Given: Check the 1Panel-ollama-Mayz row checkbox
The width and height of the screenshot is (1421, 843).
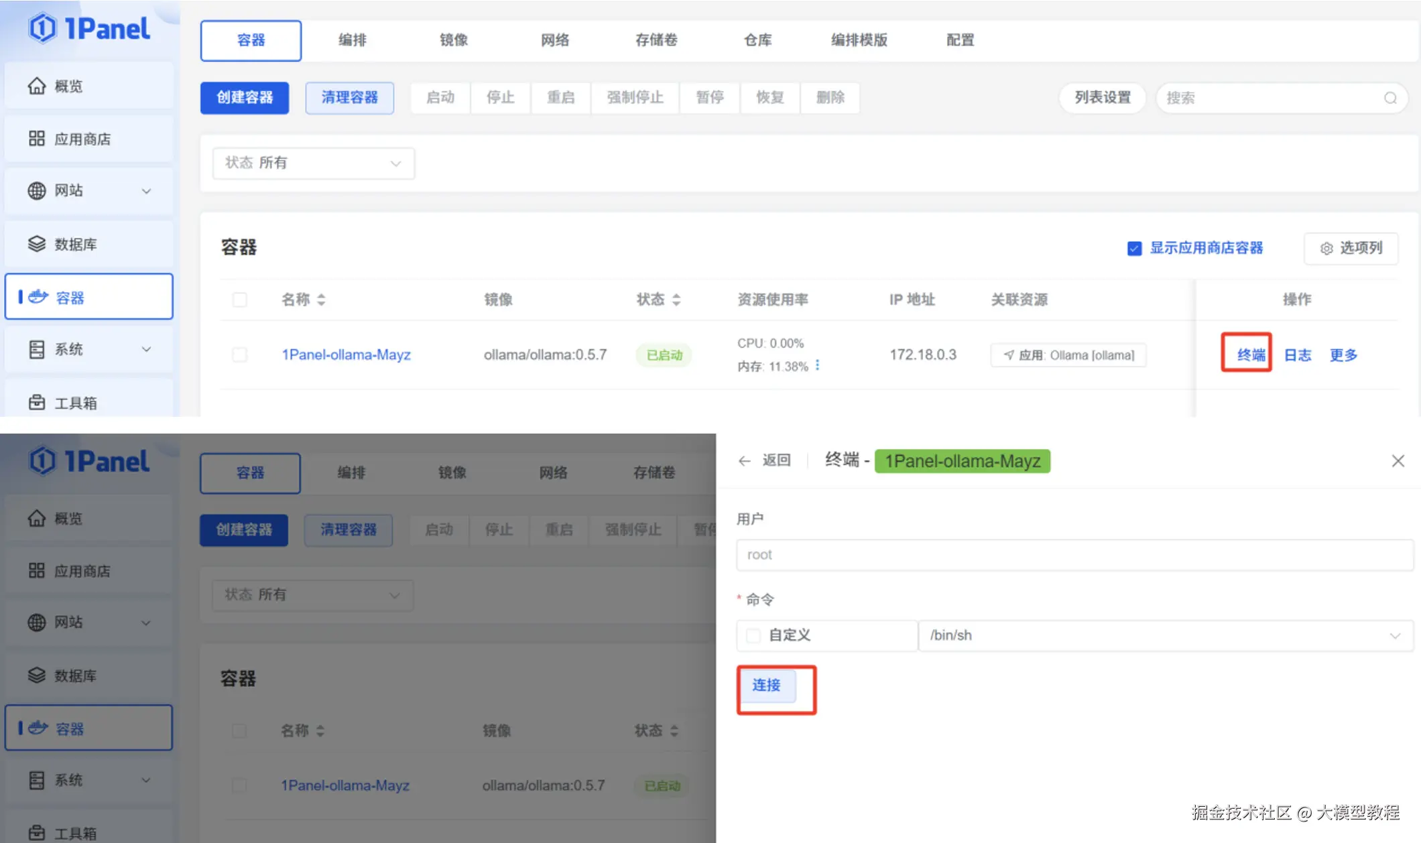Looking at the screenshot, I should click(x=239, y=354).
